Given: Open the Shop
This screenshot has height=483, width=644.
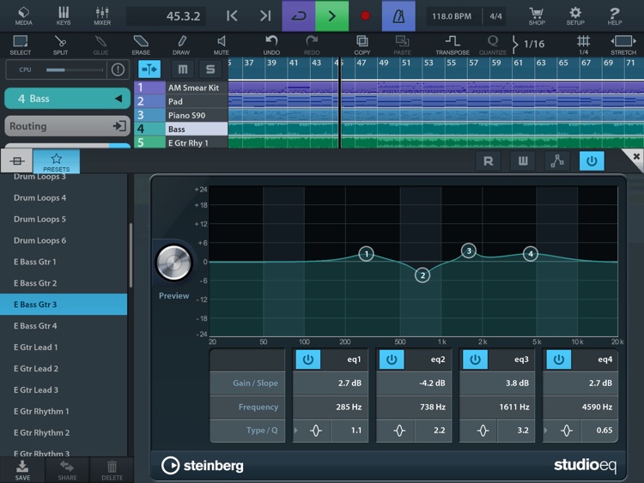Looking at the screenshot, I should pyautogui.click(x=537, y=16).
